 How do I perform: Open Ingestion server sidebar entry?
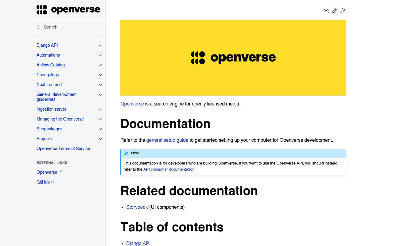51,109
